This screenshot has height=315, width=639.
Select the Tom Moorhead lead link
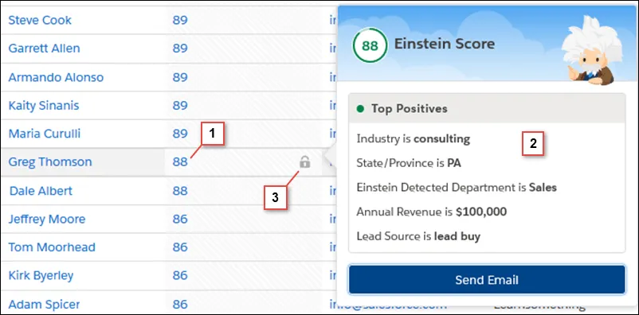pos(52,247)
